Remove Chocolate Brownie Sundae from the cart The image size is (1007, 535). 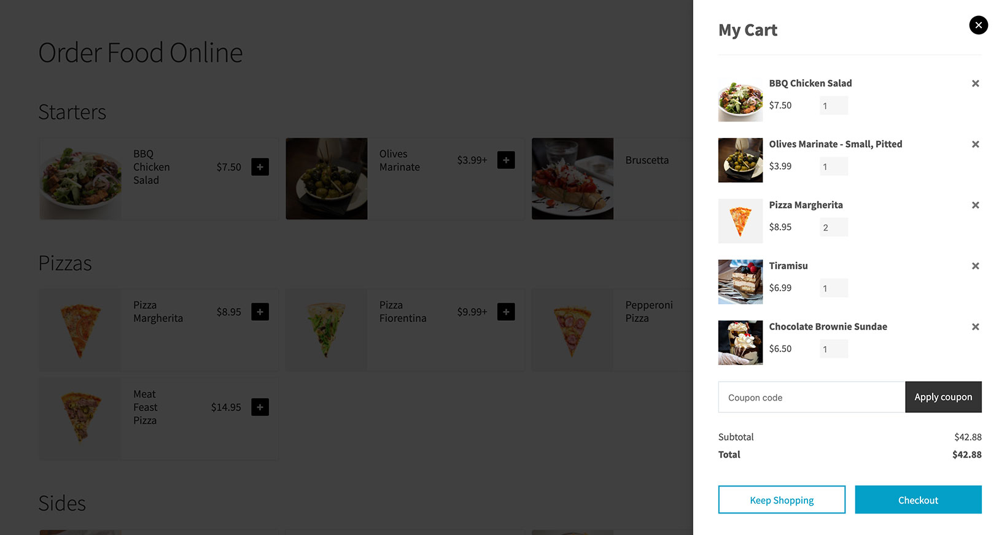pos(975,327)
